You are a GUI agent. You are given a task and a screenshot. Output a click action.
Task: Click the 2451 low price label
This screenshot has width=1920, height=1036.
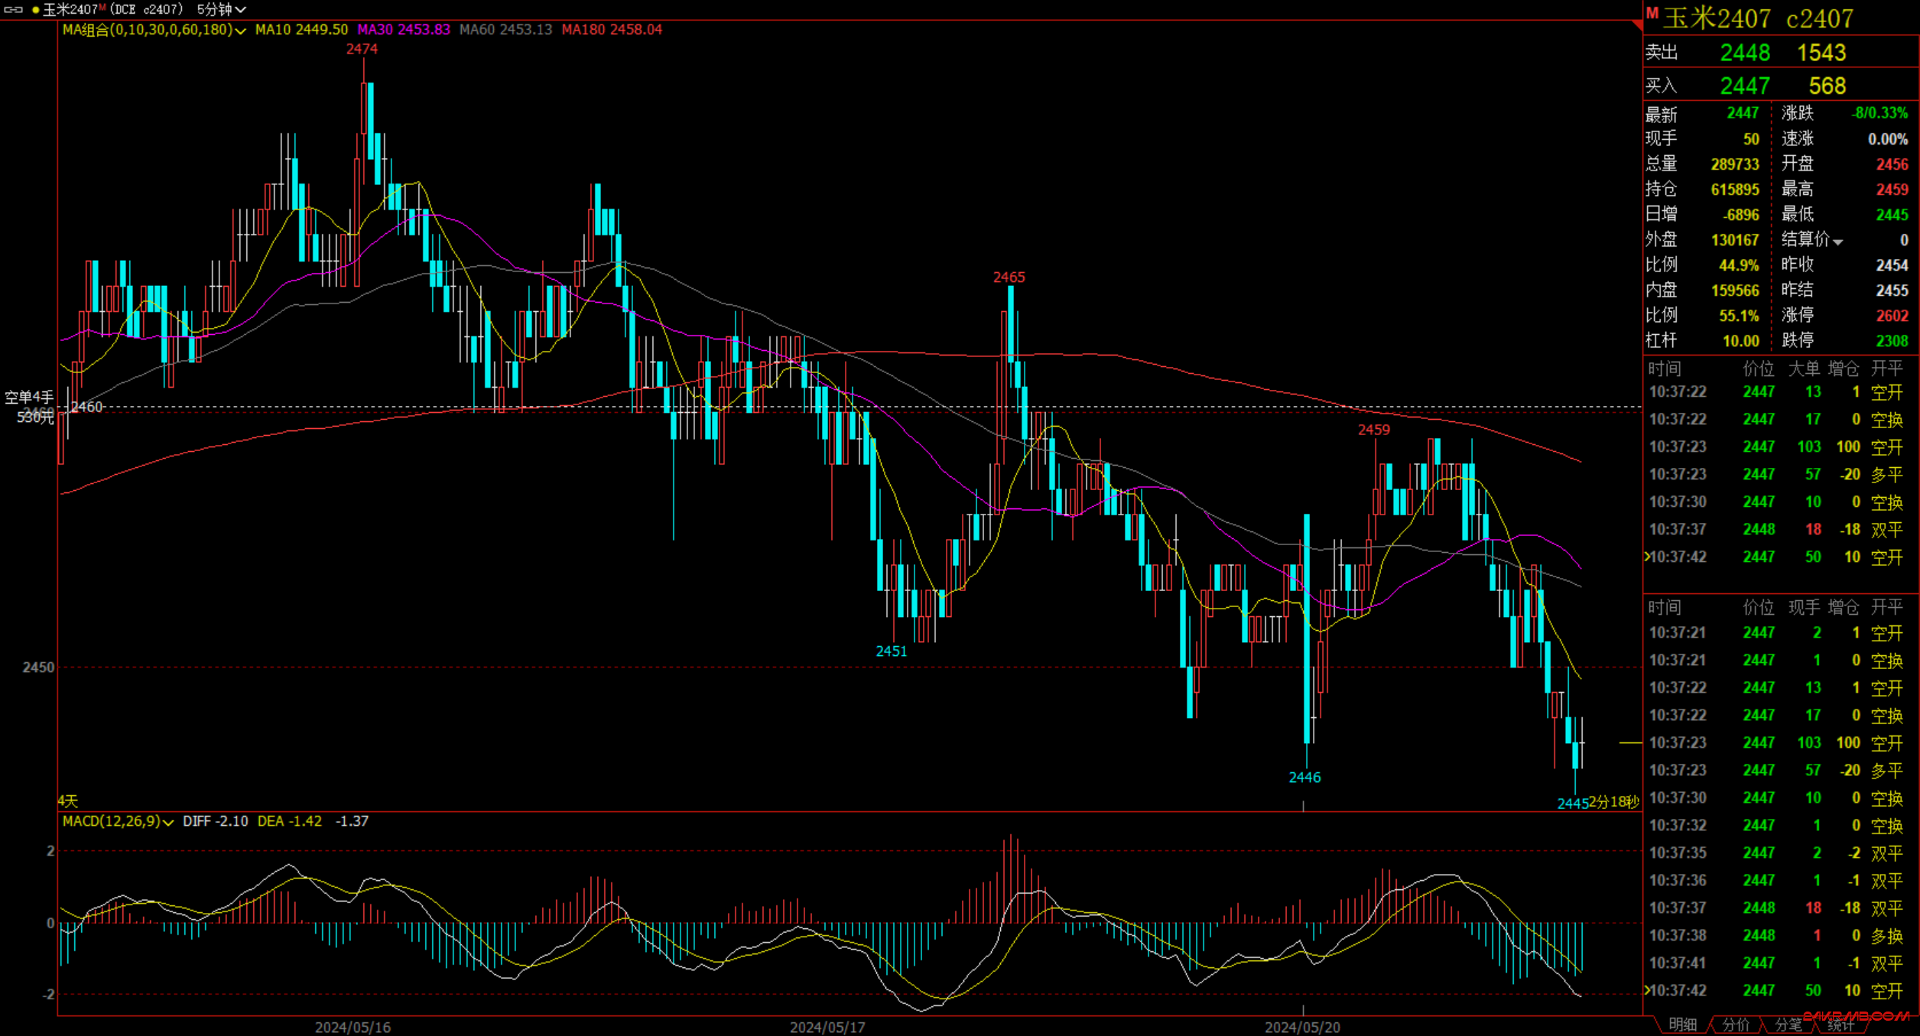click(x=891, y=651)
